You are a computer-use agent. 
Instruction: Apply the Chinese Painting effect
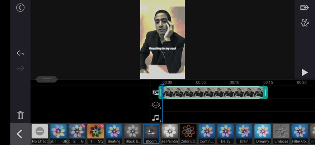170,134
